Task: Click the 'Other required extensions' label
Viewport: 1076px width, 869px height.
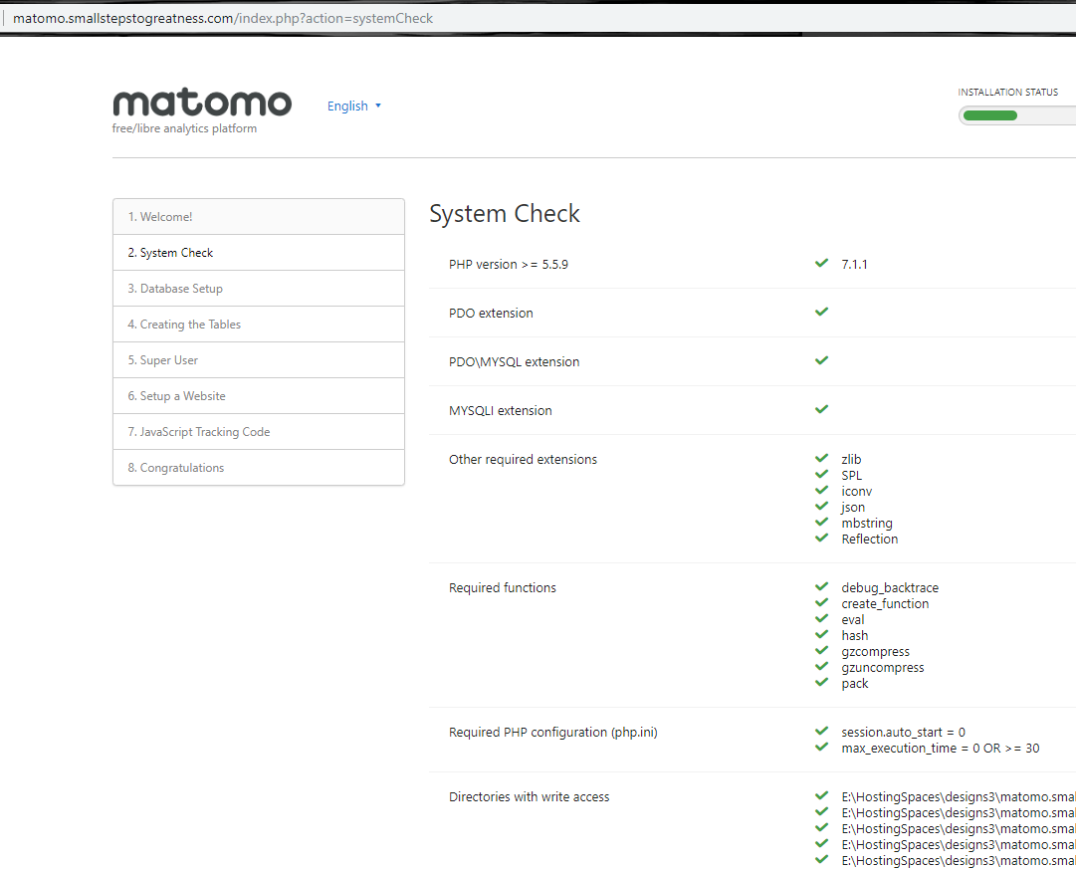Action: coord(523,459)
